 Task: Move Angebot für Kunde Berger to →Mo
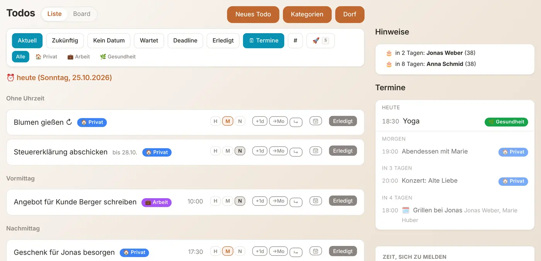[x=278, y=201]
